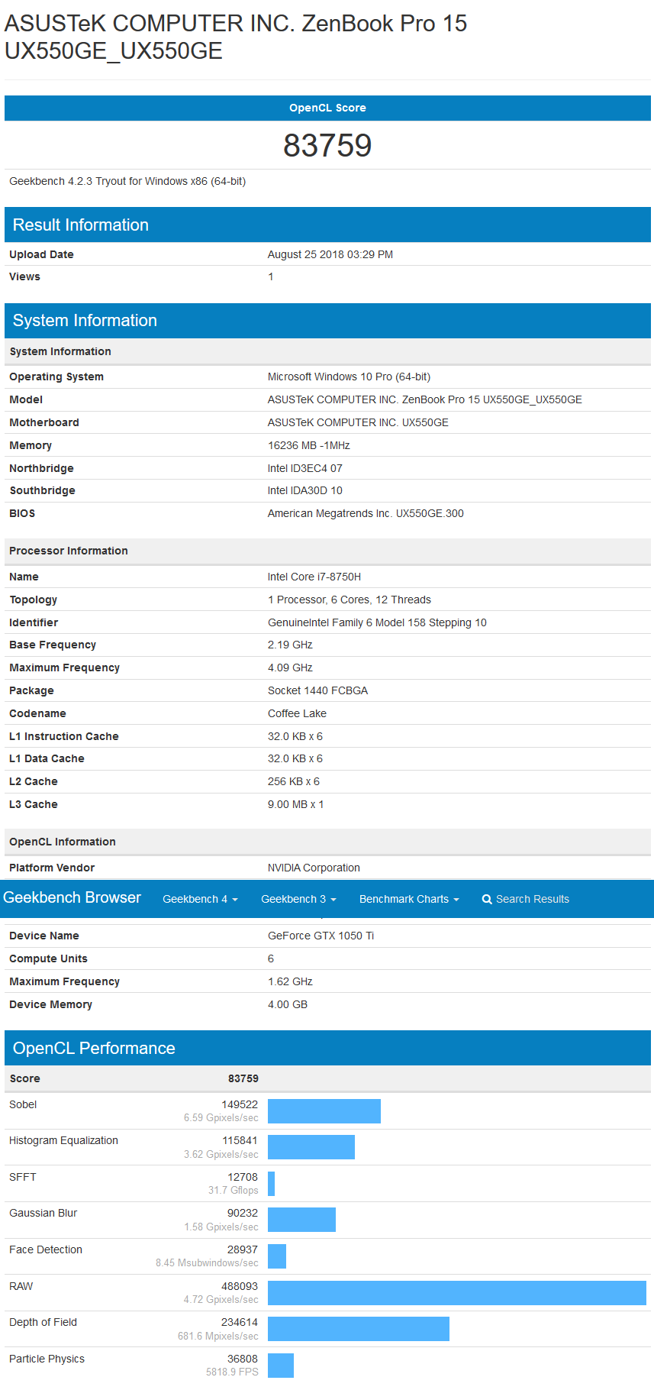This screenshot has height=1390, width=654.
Task: Click the 31.7 Gflops rate text
Action: point(234,1190)
